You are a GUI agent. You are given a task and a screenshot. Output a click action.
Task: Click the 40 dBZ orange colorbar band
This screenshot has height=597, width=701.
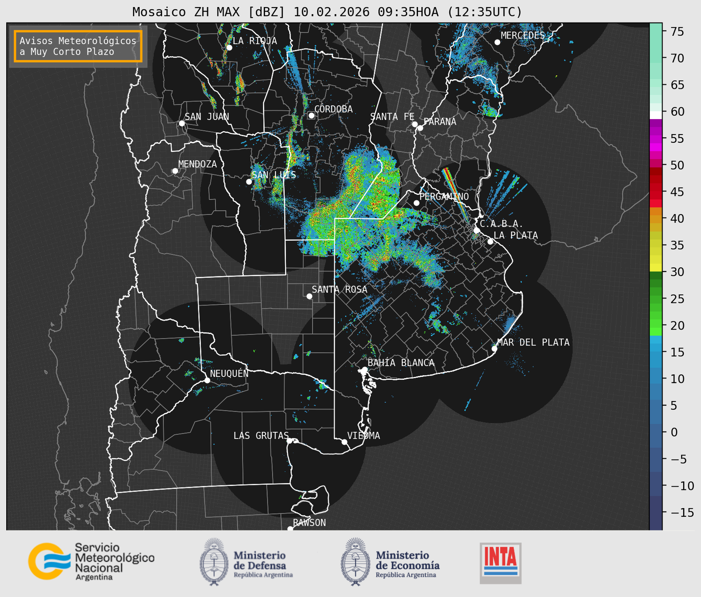click(x=655, y=219)
